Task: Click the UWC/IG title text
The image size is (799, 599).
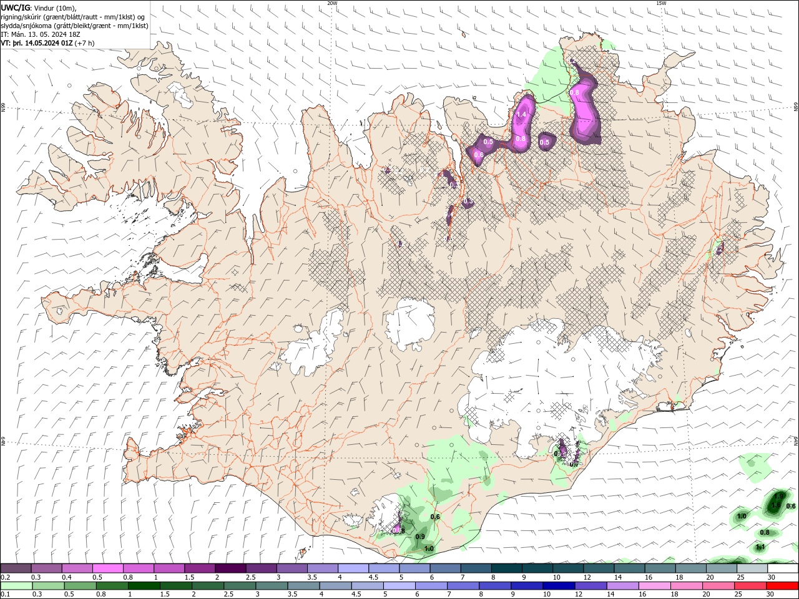Action: point(15,7)
